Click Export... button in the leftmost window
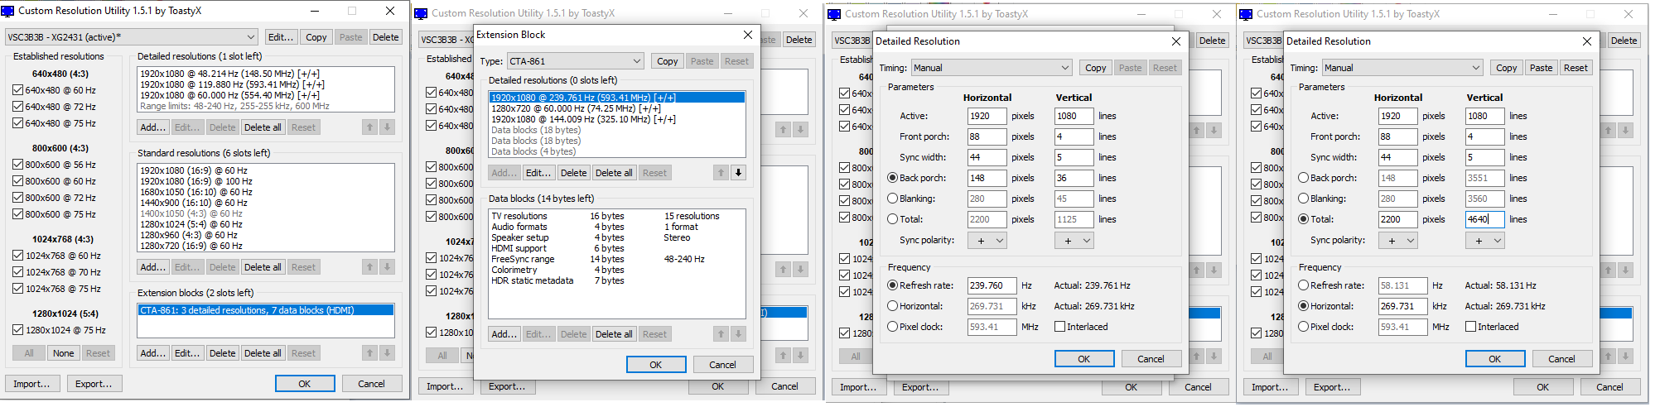This screenshot has width=1660, height=407. pos(94,384)
